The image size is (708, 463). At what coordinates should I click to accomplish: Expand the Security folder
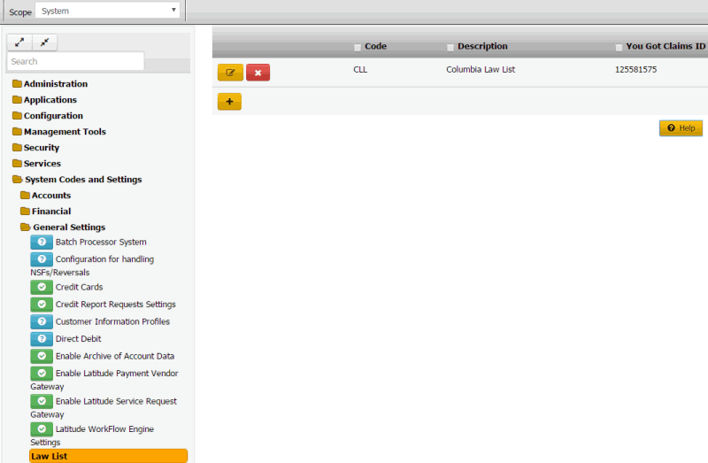(42, 148)
